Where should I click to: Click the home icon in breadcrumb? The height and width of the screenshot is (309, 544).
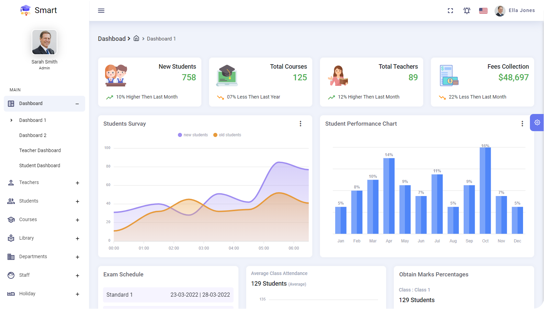click(x=136, y=38)
